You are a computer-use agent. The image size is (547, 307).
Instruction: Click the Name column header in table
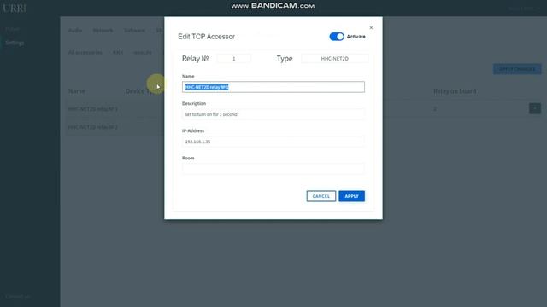pos(77,91)
